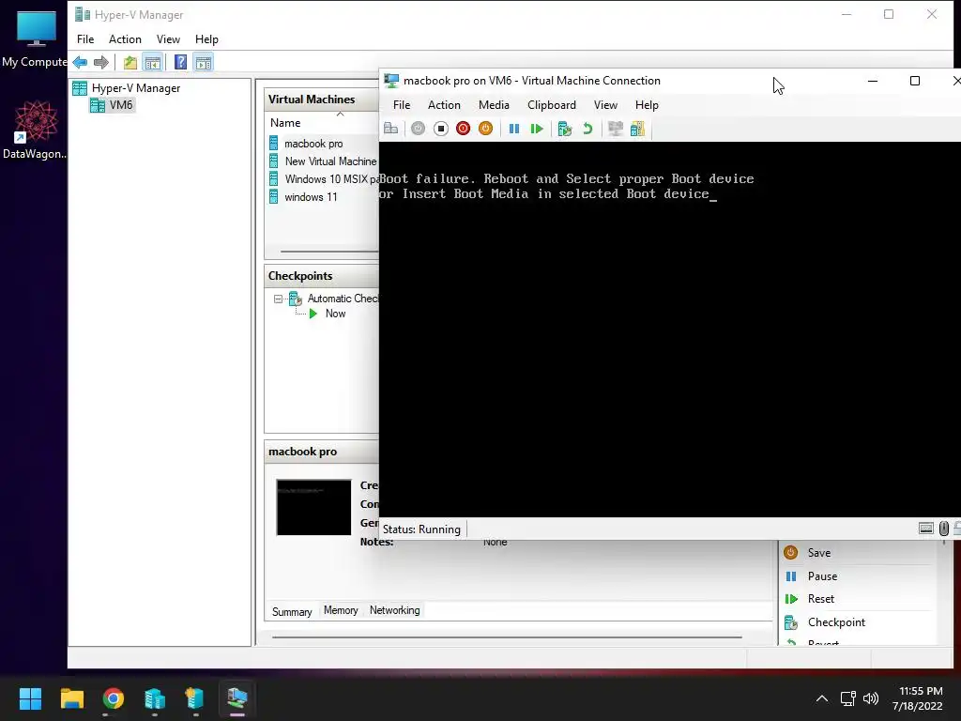Click the VM black console screen
The image size is (961, 721).
click(670, 330)
